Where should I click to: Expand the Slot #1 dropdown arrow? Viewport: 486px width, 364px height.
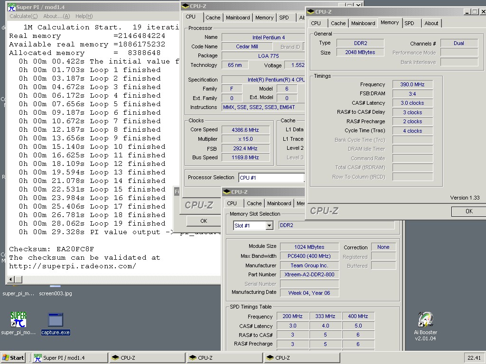click(x=270, y=226)
